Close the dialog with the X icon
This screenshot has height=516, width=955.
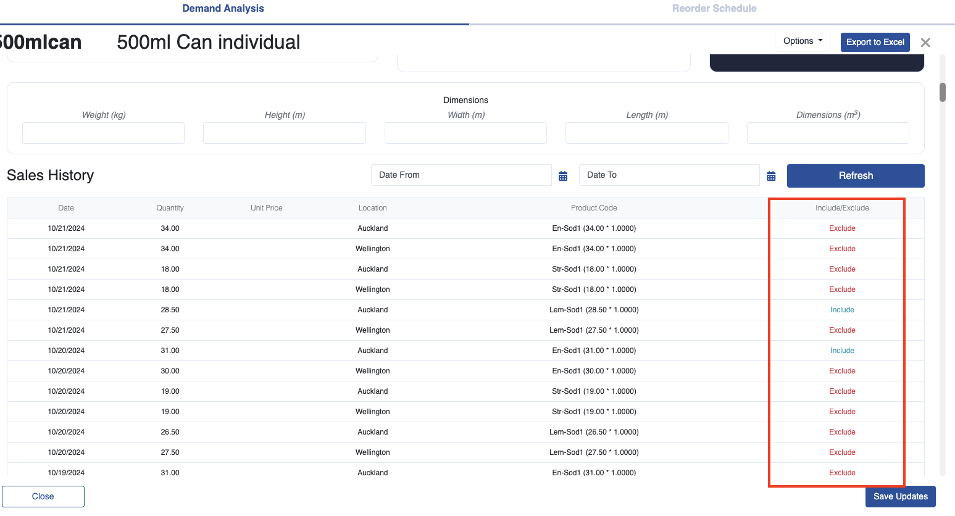coord(925,43)
